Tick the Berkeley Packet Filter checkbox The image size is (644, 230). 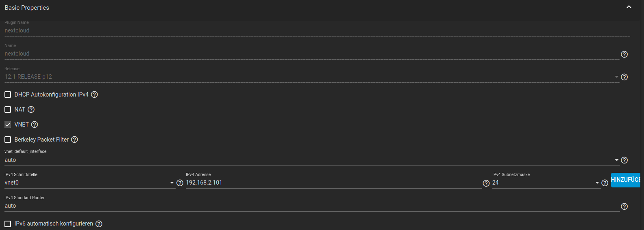(x=8, y=140)
